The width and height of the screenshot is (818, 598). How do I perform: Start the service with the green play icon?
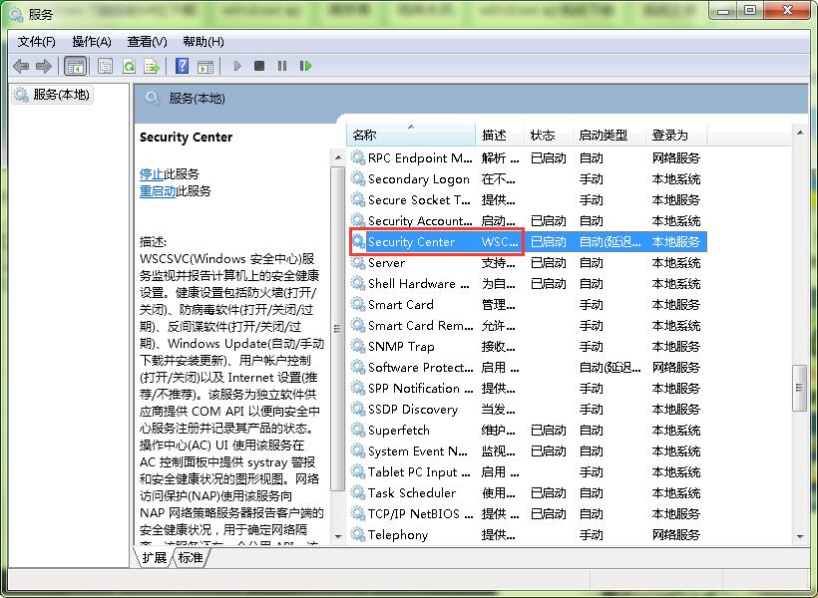click(x=237, y=66)
